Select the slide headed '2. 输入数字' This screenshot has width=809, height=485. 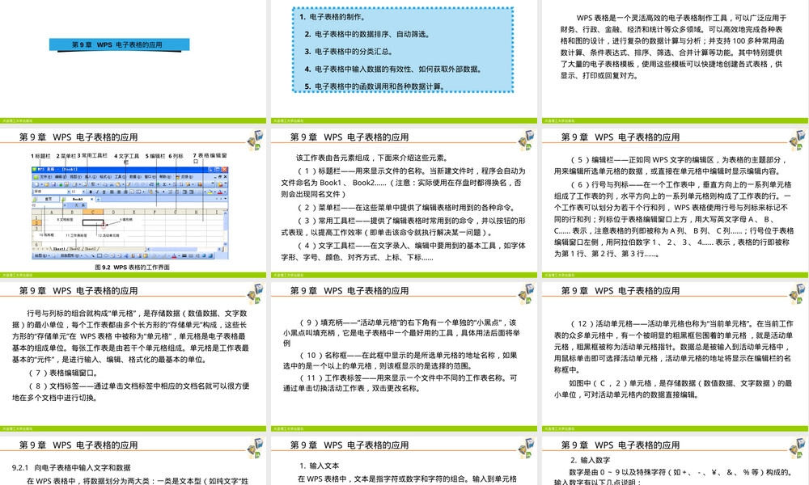pyautogui.click(x=675, y=460)
